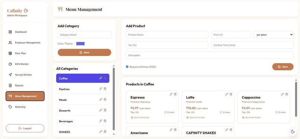Click the Products panel scrollbar
The image size is (300, 139).
296,99
